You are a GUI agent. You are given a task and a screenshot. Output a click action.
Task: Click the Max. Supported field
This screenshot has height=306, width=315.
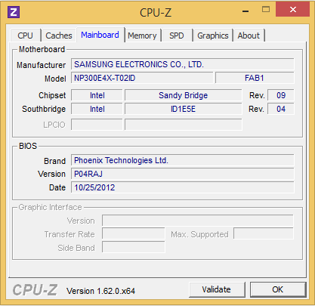[x=264, y=234]
